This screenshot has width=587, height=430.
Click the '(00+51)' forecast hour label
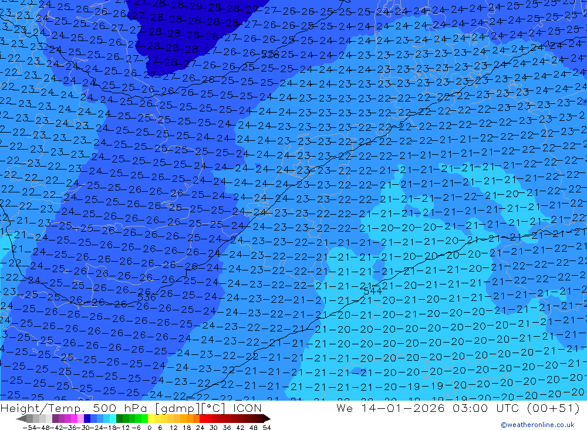[x=553, y=408]
